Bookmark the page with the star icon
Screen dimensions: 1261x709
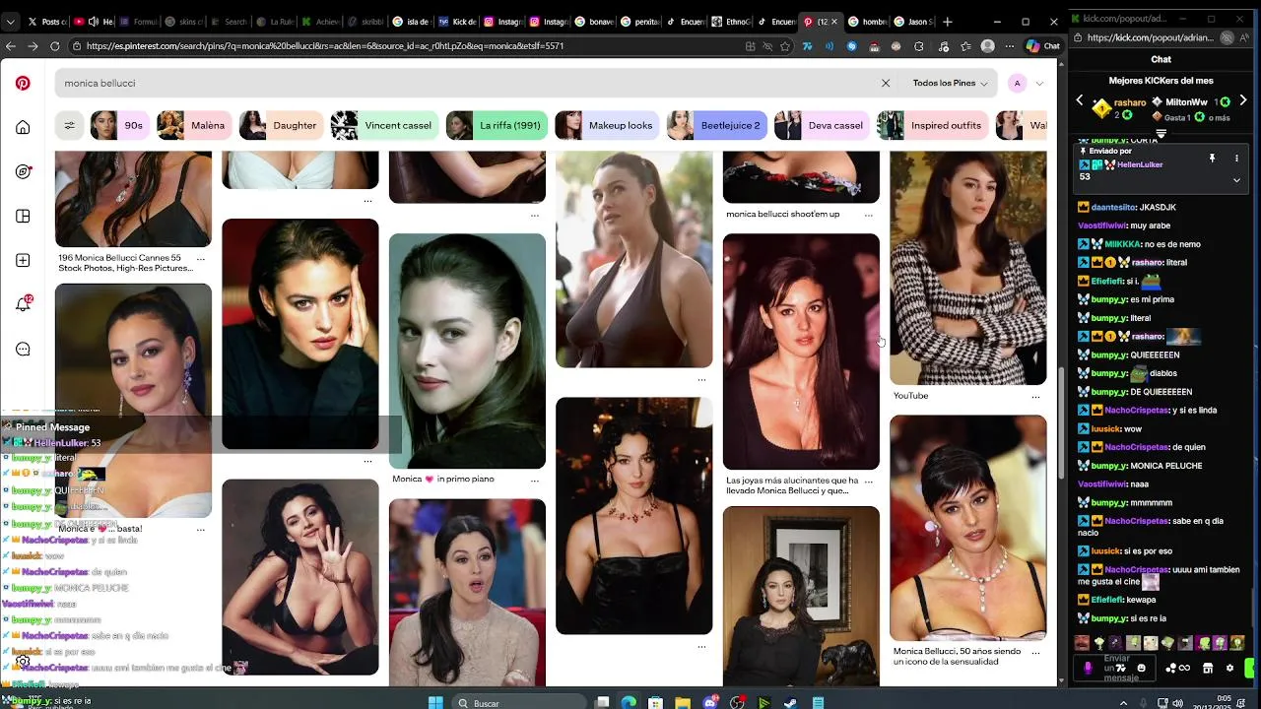(x=785, y=45)
